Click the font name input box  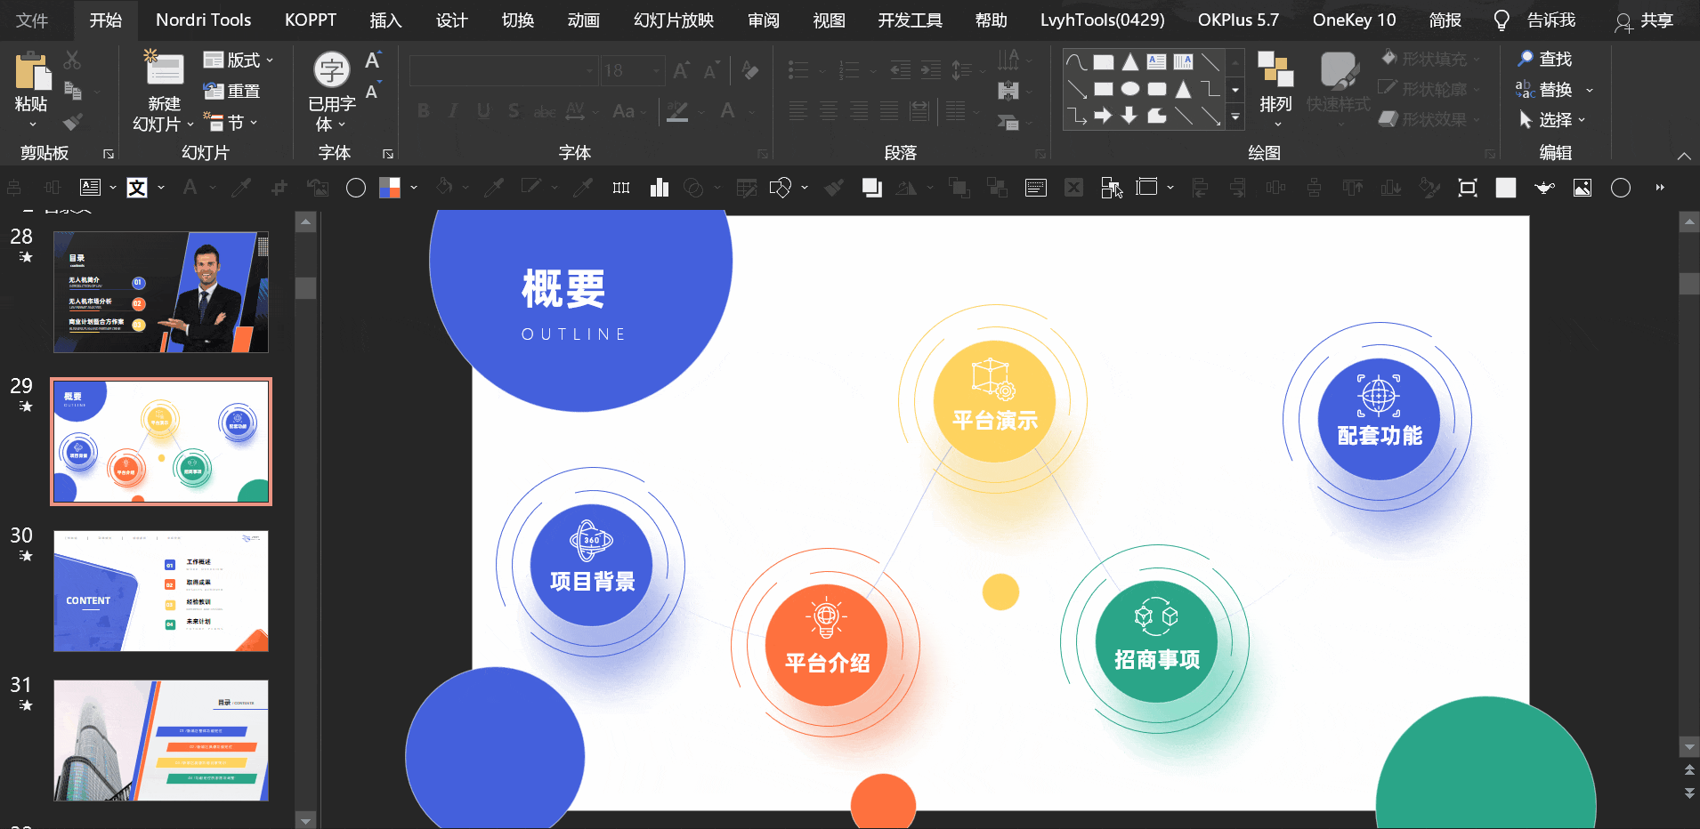[x=503, y=70]
